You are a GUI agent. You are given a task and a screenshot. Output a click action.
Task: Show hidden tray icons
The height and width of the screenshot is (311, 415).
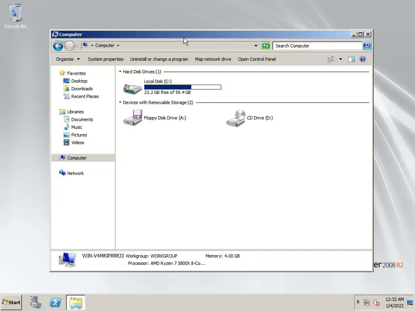[x=358, y=302]
